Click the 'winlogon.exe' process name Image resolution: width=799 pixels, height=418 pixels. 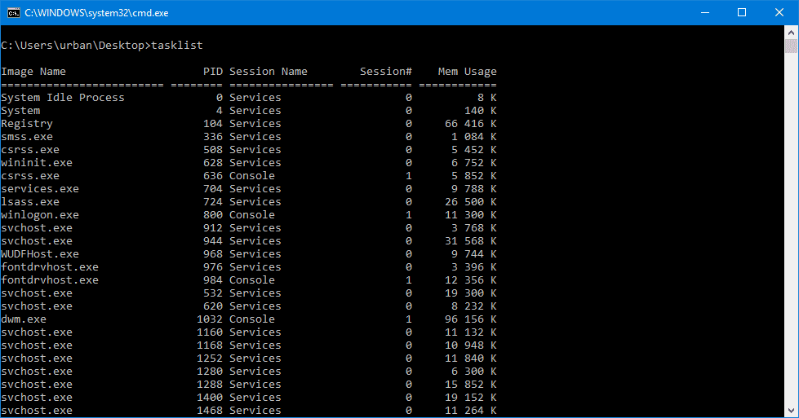click(x=40, y=215)
